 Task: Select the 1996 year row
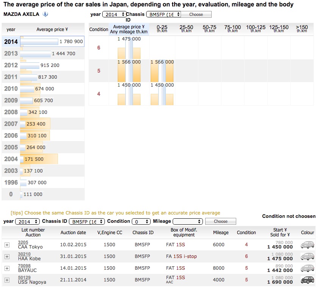click(x=43, y=183)
